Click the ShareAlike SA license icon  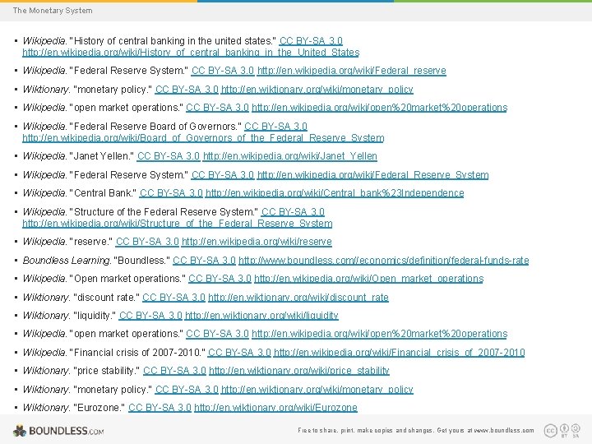coord(576,430)
